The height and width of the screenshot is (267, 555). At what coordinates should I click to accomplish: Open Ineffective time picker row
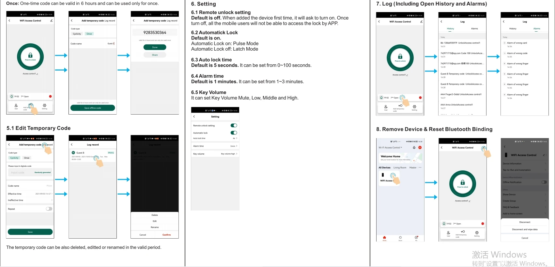pyautogui.click(x=30, y=200)
